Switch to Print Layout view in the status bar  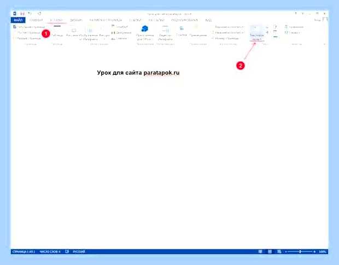[x=270, y=251]
